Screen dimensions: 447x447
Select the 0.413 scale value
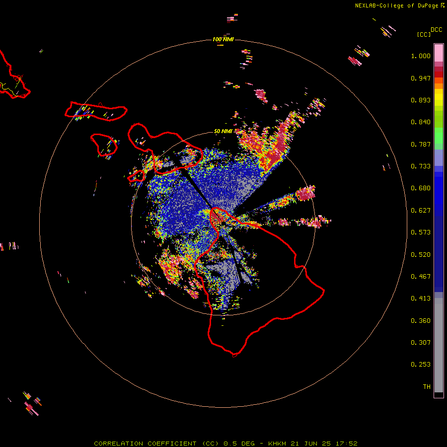click(421, 298)
